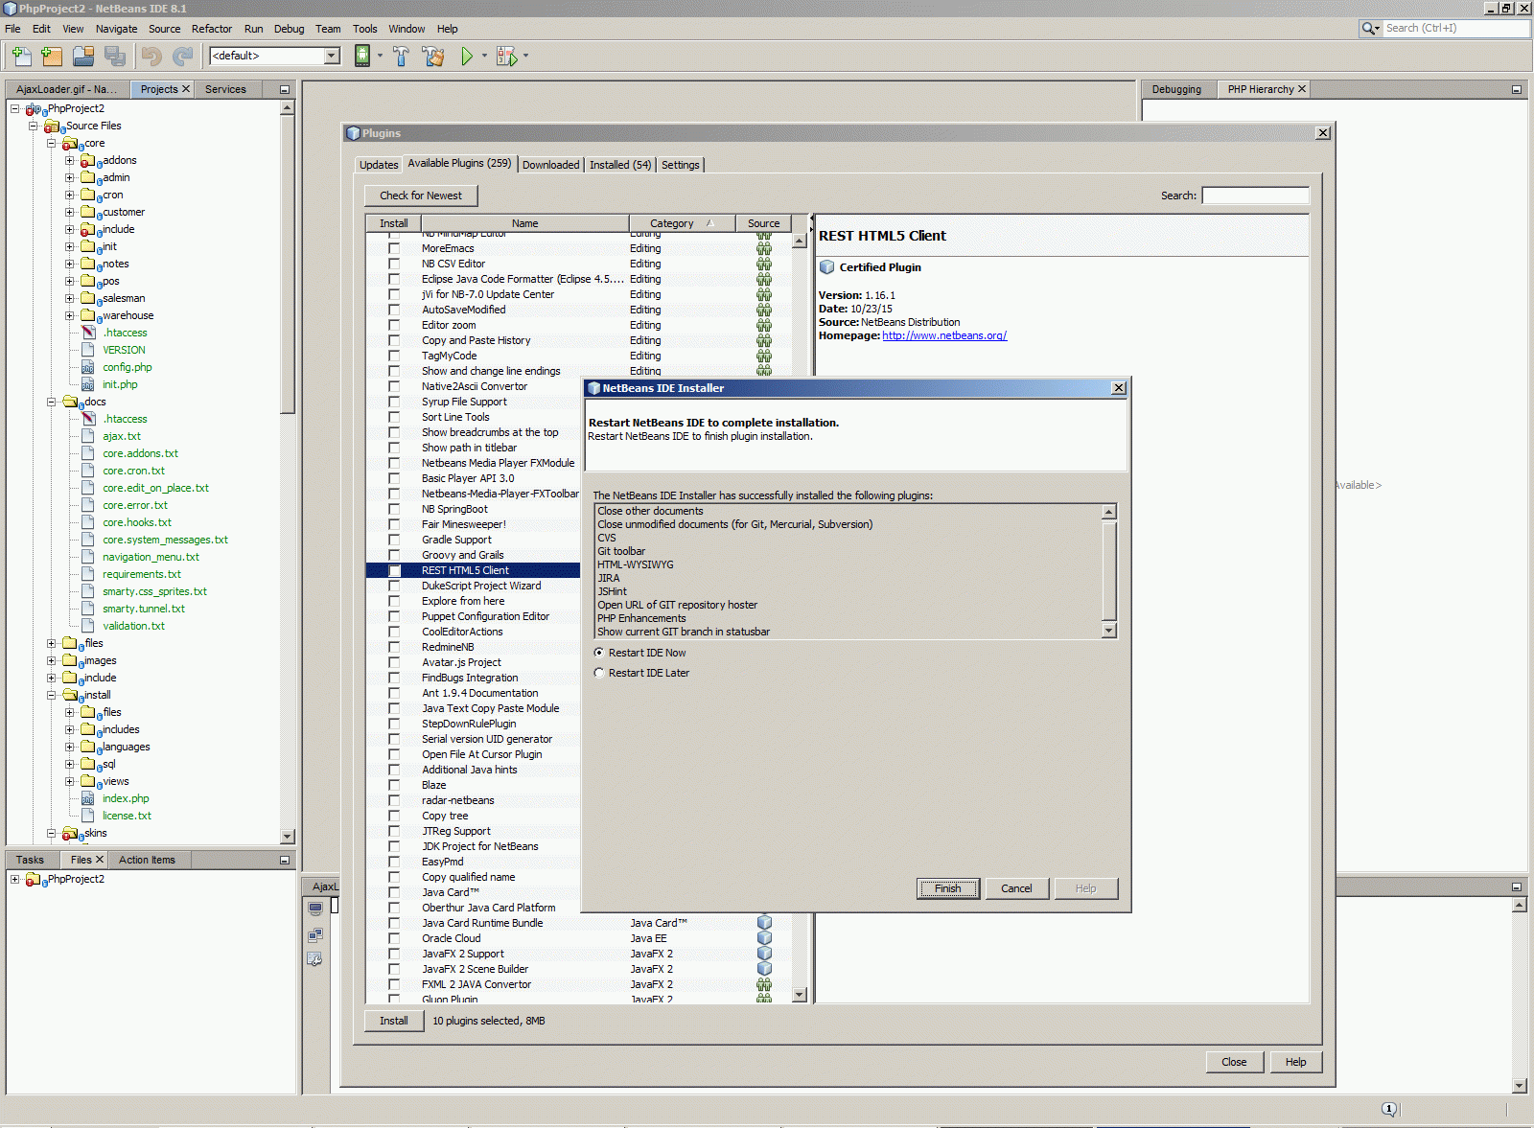Expand the images folder in the project tree
Image resolution: width=1534 pixels, height=1128 pixels.
[51, 661]
